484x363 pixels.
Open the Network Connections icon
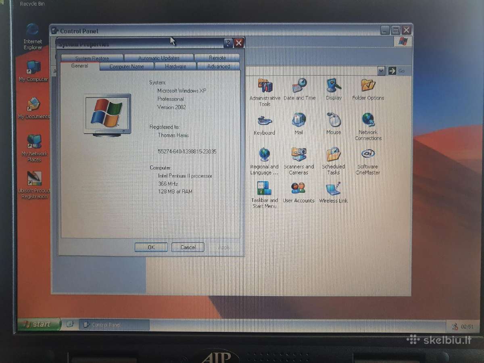[x=368, y=127]
